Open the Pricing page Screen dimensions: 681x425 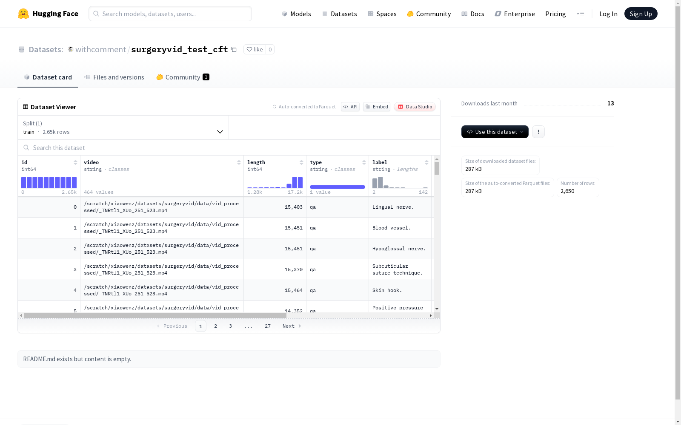point(555,14)
